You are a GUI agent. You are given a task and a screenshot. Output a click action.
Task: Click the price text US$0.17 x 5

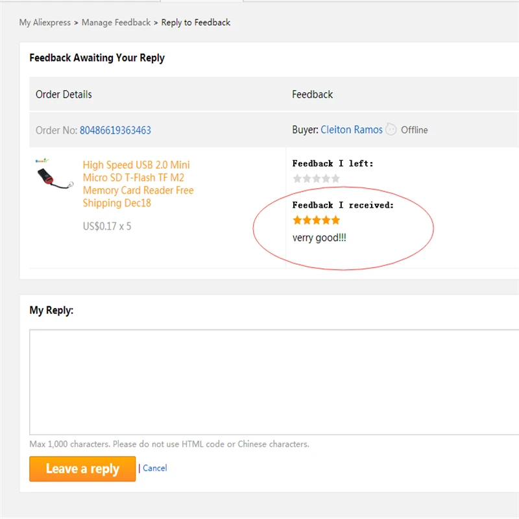[107, 226]
